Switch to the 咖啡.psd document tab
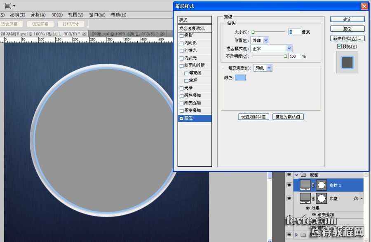Viewport: 371px width, 242px height. (x=127, y=34)
